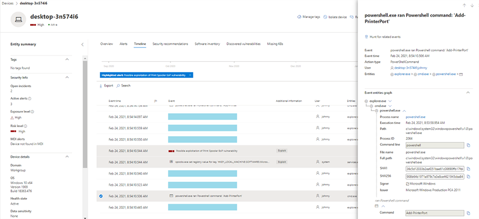Sort by Event time column header
Image resolution: width=479 pixels, height=219 pixels.
pos(115,101)
